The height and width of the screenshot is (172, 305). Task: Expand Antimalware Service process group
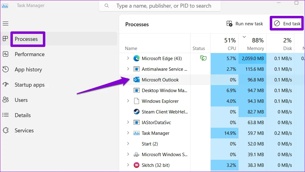(x=128, y=69)
